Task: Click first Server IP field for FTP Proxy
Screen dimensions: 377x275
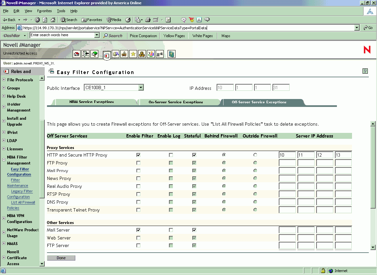Action: [287, 163]
